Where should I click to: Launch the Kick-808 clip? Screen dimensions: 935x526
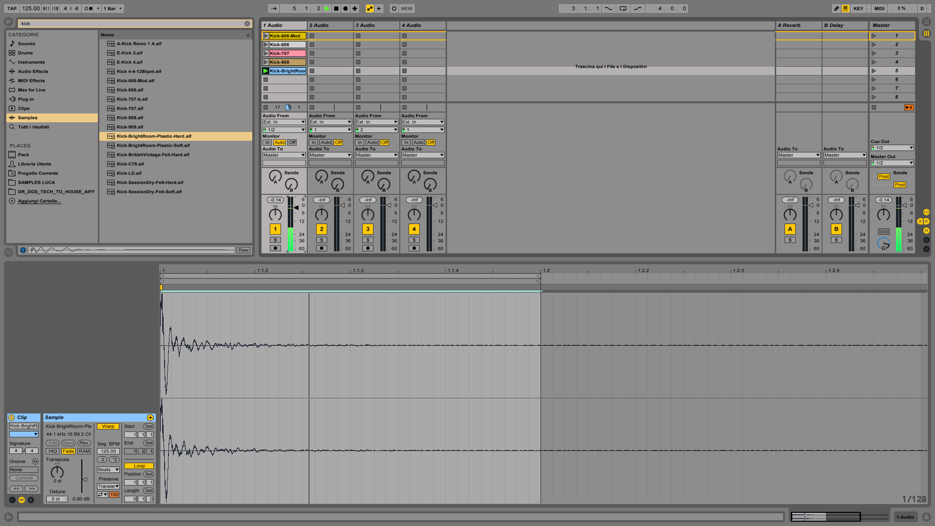click(265, 62)
